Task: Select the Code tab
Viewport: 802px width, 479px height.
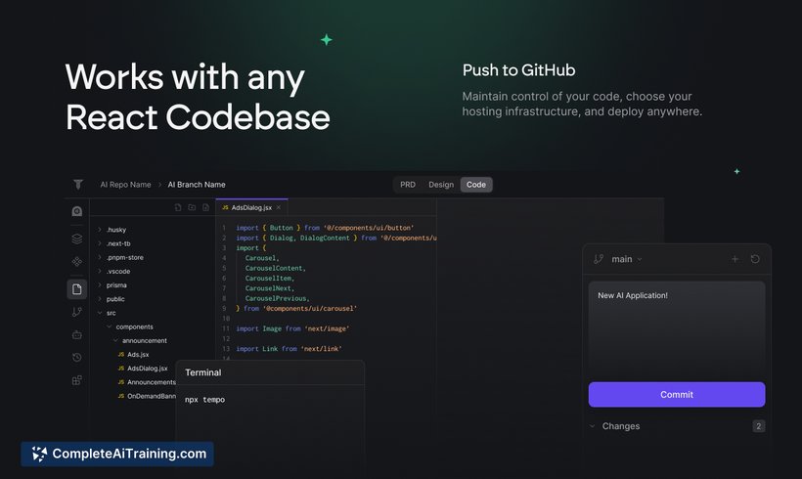Action: (x=476, y=185)
